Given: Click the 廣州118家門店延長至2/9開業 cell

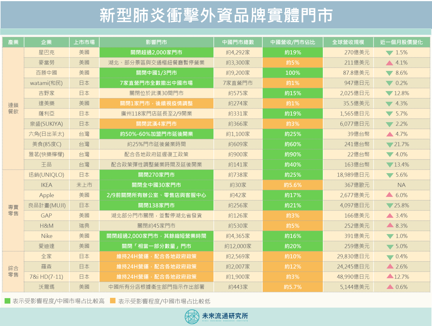Looking at the screenshot, I should tap(156, 114).
